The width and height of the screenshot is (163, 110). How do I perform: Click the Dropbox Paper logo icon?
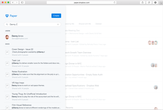(7, 16)
